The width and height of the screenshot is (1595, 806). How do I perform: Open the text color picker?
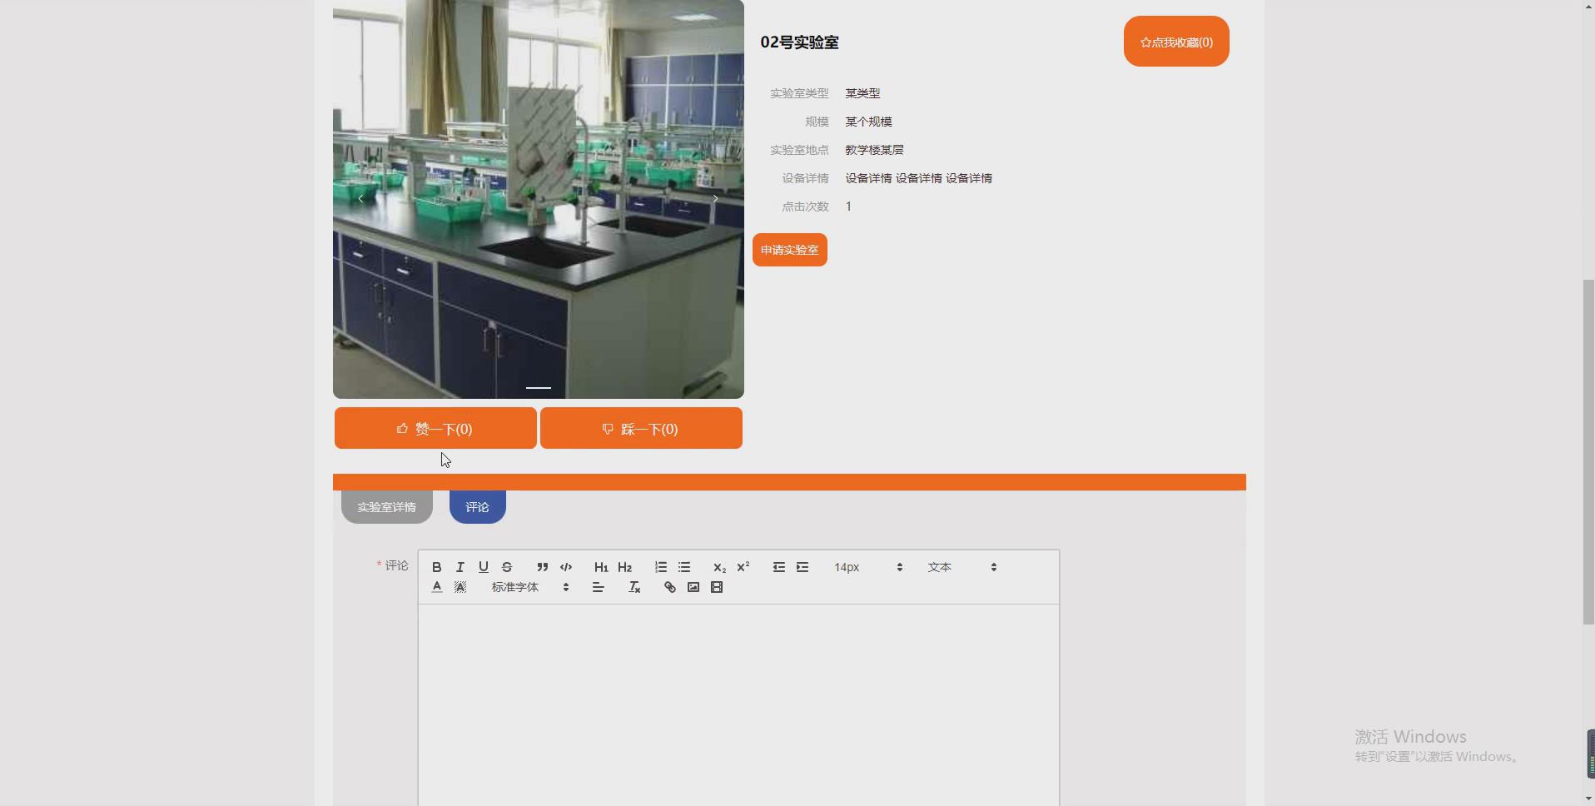pos(435,587)
